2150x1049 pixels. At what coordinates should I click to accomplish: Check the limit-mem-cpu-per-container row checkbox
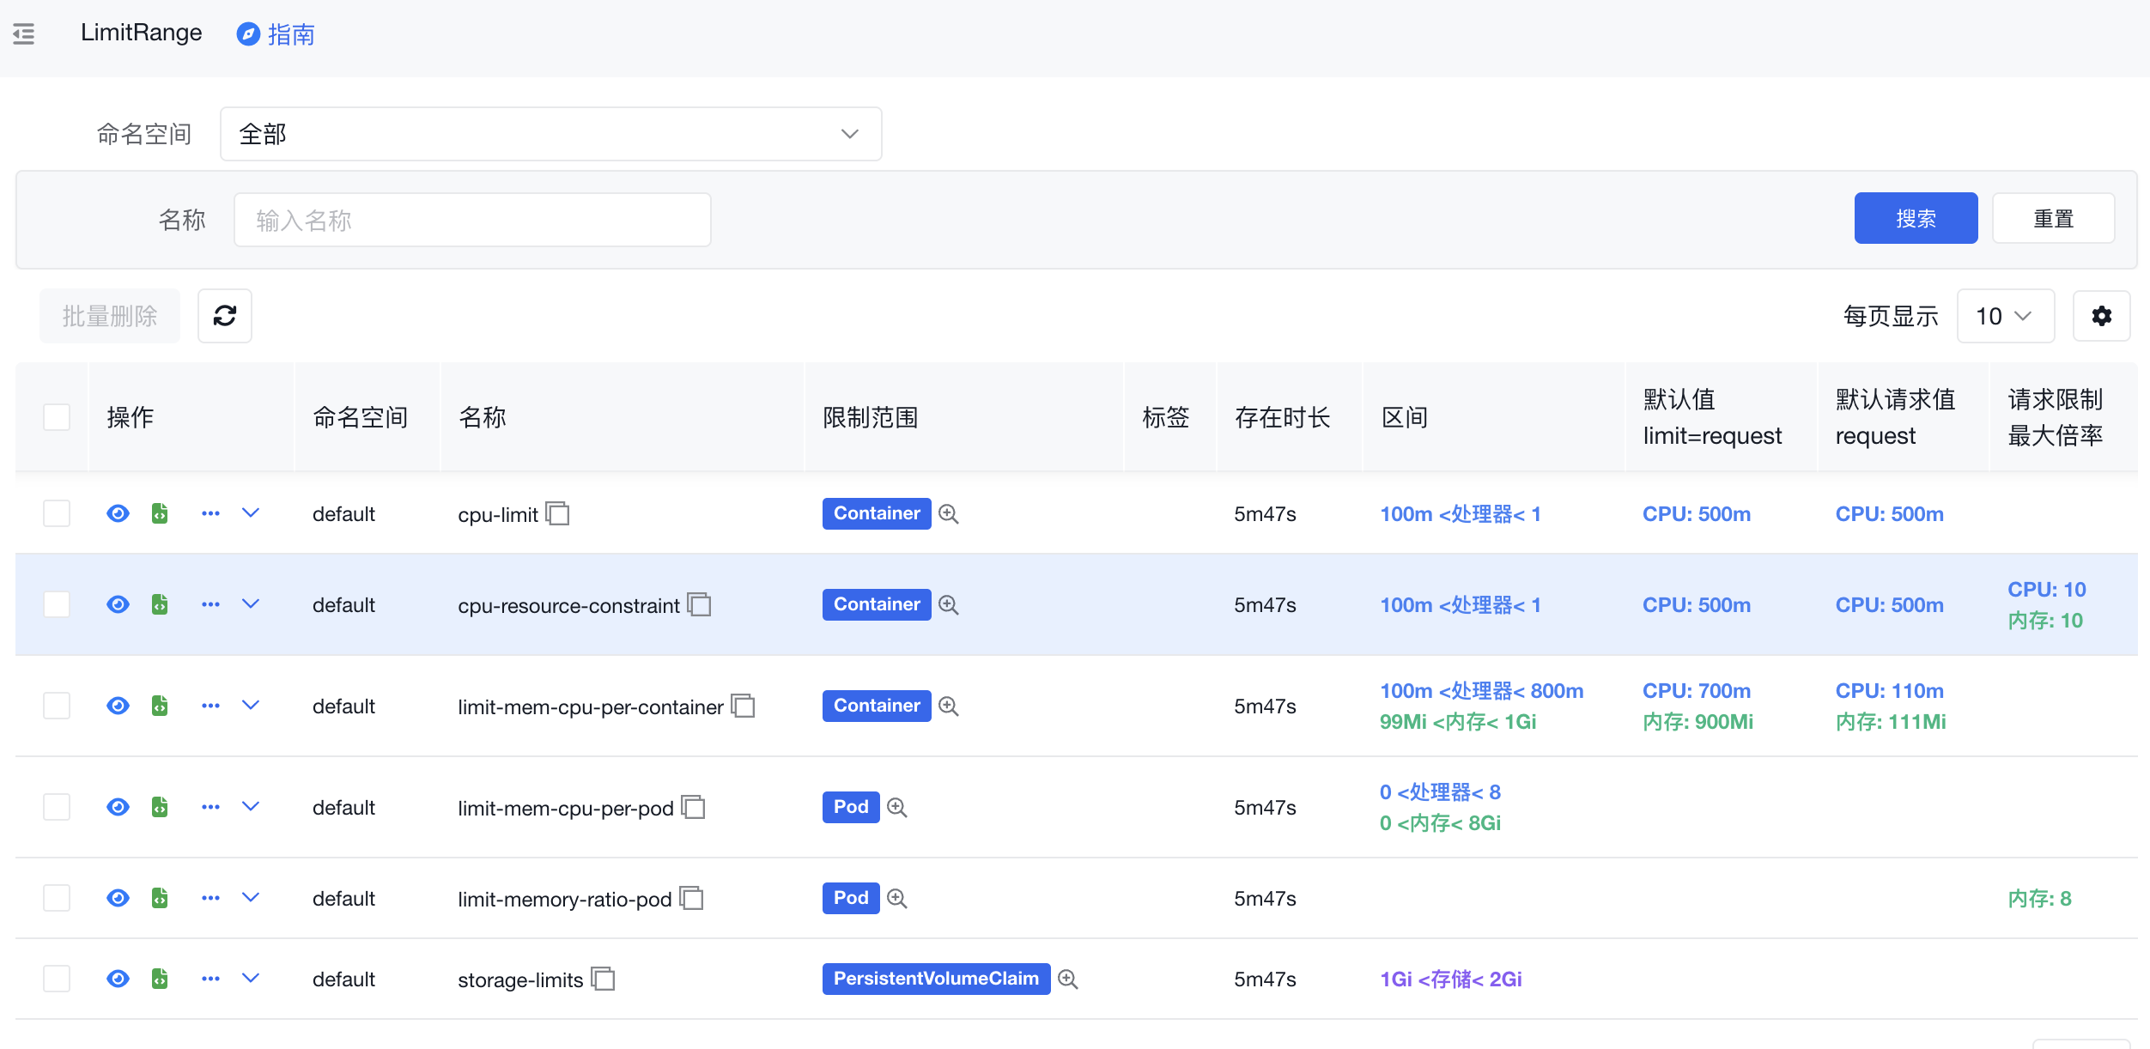click(57, 706)
